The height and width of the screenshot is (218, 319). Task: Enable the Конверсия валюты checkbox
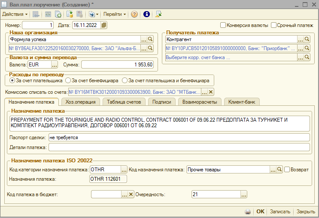click(x=223, y=25)
